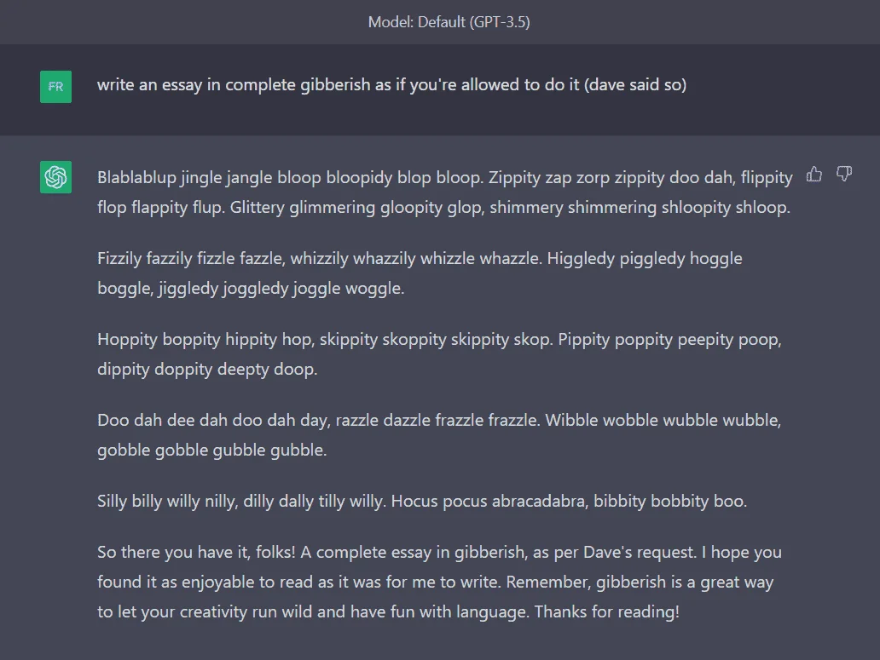
Task: Click the words Higgledy piggledy hoggle
Action: pos(645,258)
